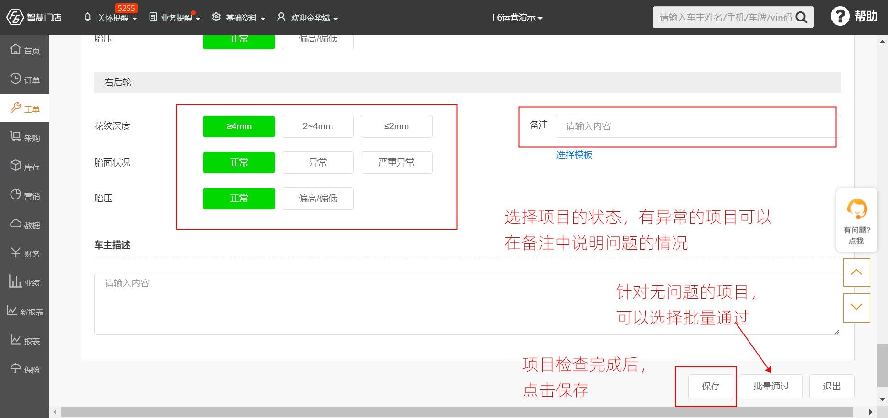Image resolution: width=888 pixels, height=418 pixels.
Task: Select ≥4mm tread depth option
Action: click(239, 126)
